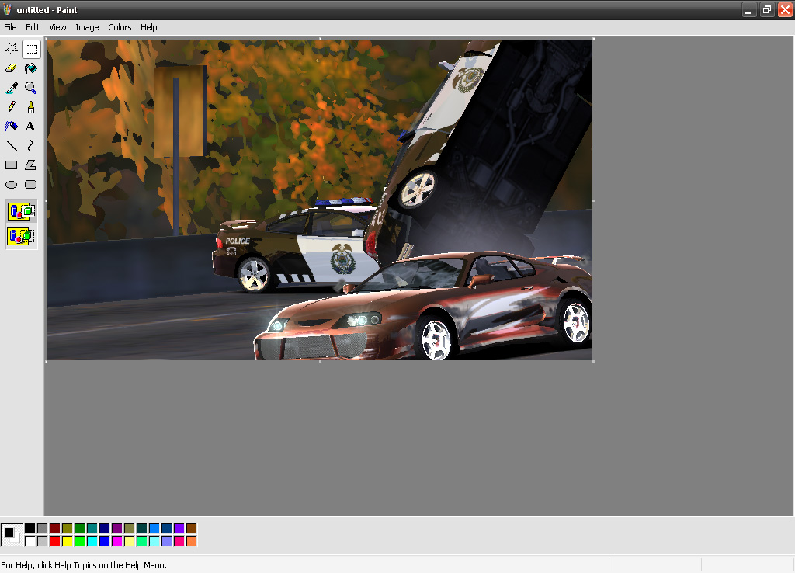Choose the Fill With Color bucket
The width and height of the screenshot is (795, 573).
click(x=31, y=68)
